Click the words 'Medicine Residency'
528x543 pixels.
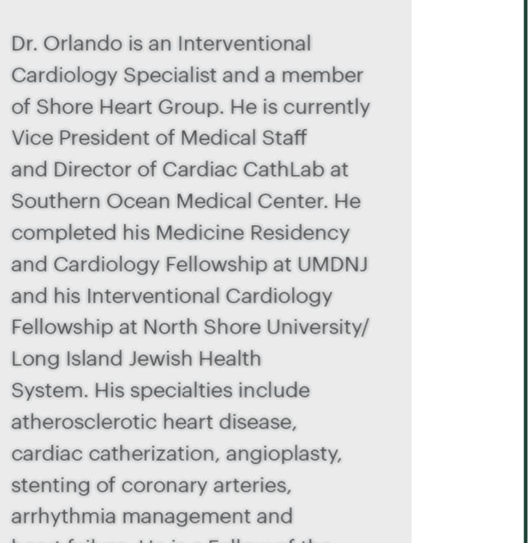(x=252, y=233)
